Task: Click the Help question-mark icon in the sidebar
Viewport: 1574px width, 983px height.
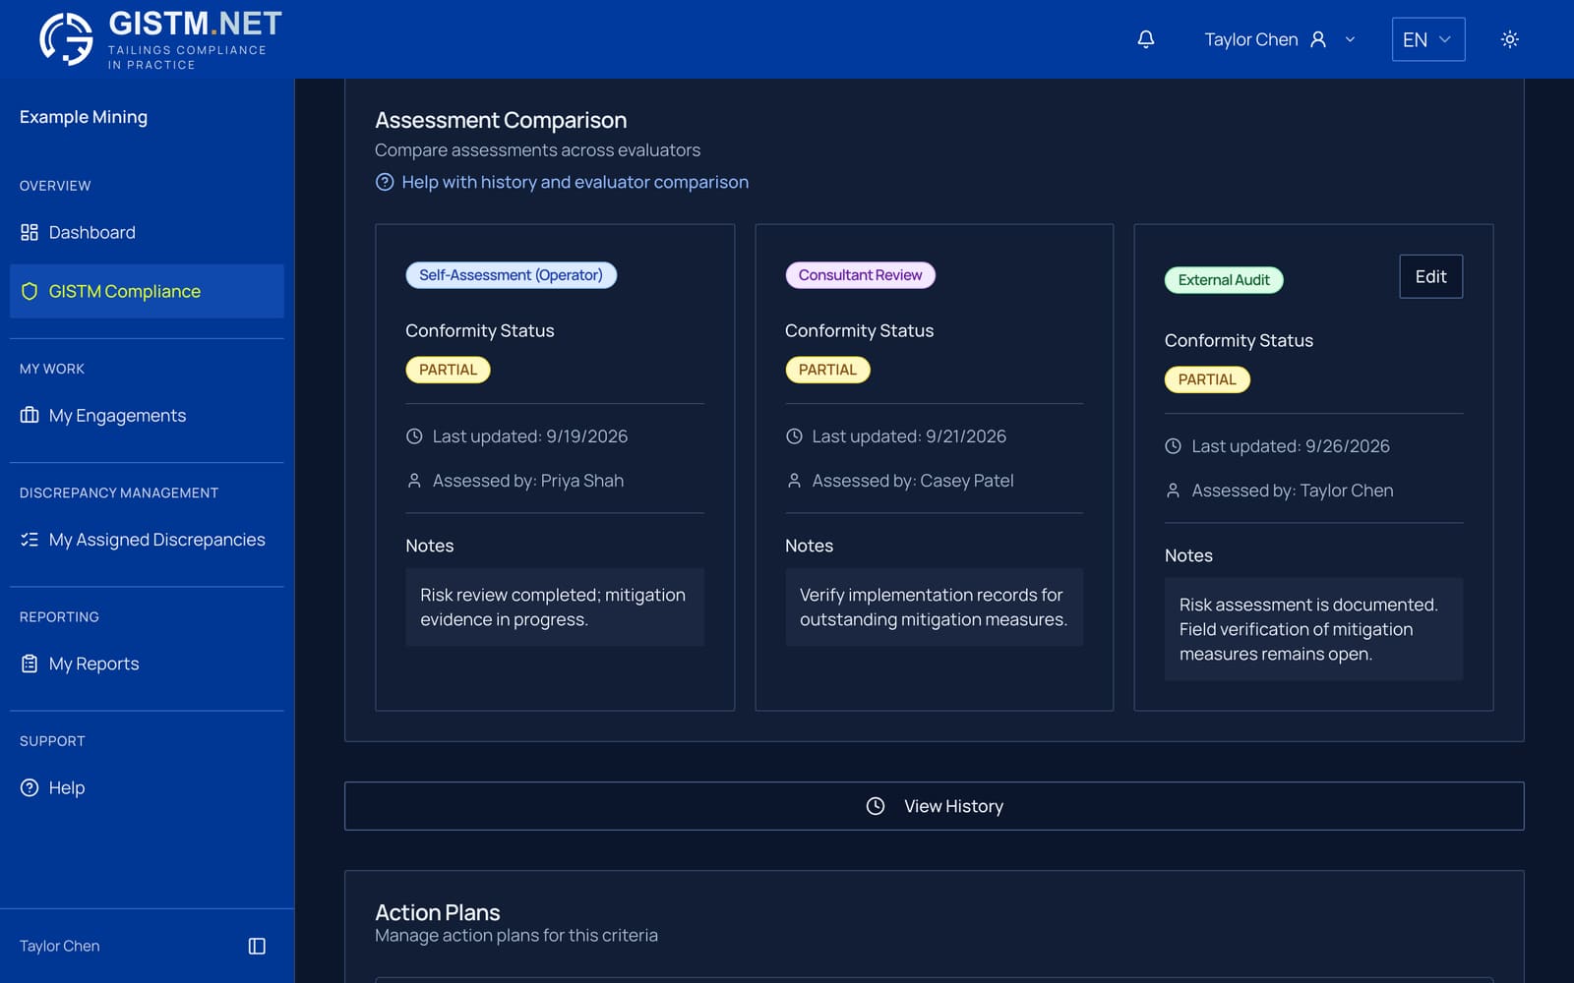Action: tap(30, 787)
